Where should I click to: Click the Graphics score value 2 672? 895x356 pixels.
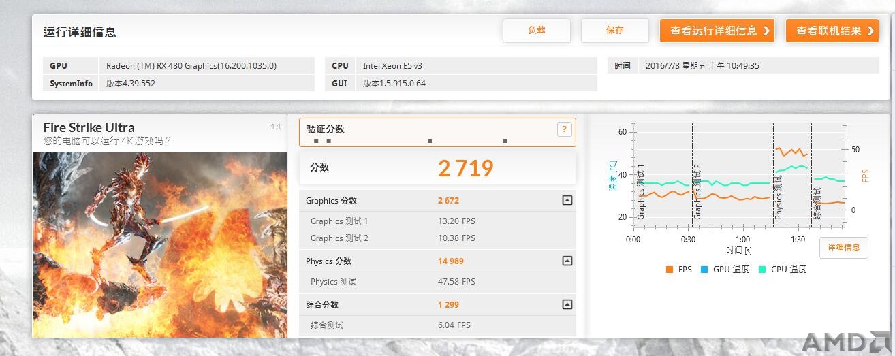tap(448, 201)
